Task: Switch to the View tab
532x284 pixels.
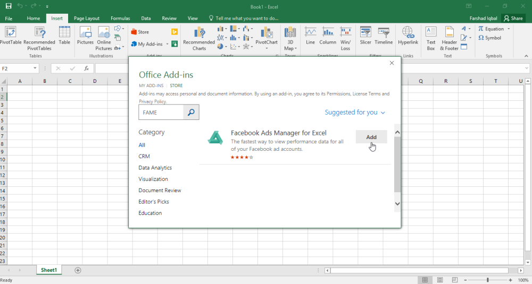Action: coord(193,18)
